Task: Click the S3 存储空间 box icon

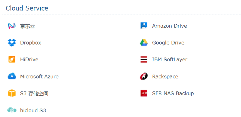Action: tap(12, 93)
